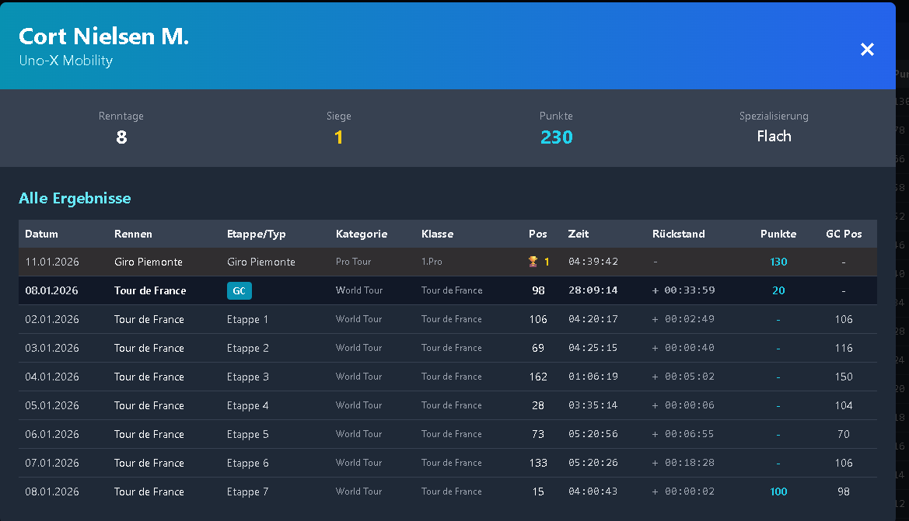This screenshot has width=909, height=521.
Task: Click the Klasse column header
Action: [x=437, y=234]
